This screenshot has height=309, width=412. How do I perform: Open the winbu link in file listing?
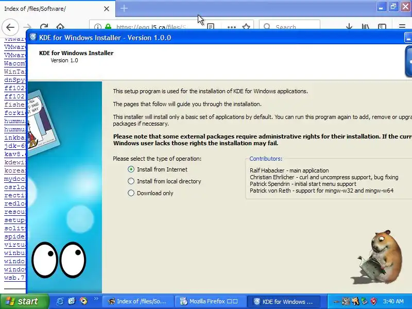15,253
